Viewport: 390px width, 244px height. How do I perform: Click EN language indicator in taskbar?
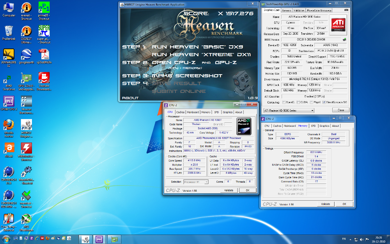click(344, 239)
